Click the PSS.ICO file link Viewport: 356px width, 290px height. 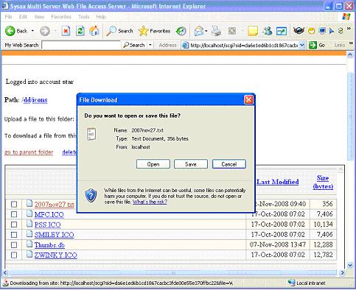click(x=47, y=224)
